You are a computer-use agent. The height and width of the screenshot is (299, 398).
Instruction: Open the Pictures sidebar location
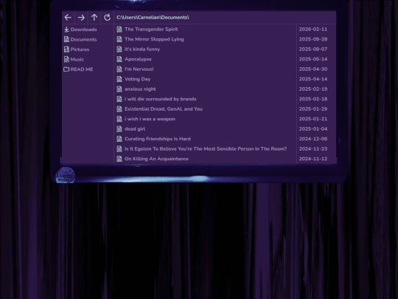[x=80, y=49]
